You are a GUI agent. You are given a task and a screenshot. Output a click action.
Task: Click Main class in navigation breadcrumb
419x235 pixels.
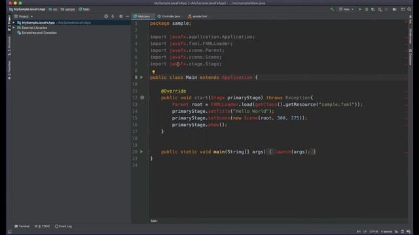pyautogui.click(x=84, y=9)
